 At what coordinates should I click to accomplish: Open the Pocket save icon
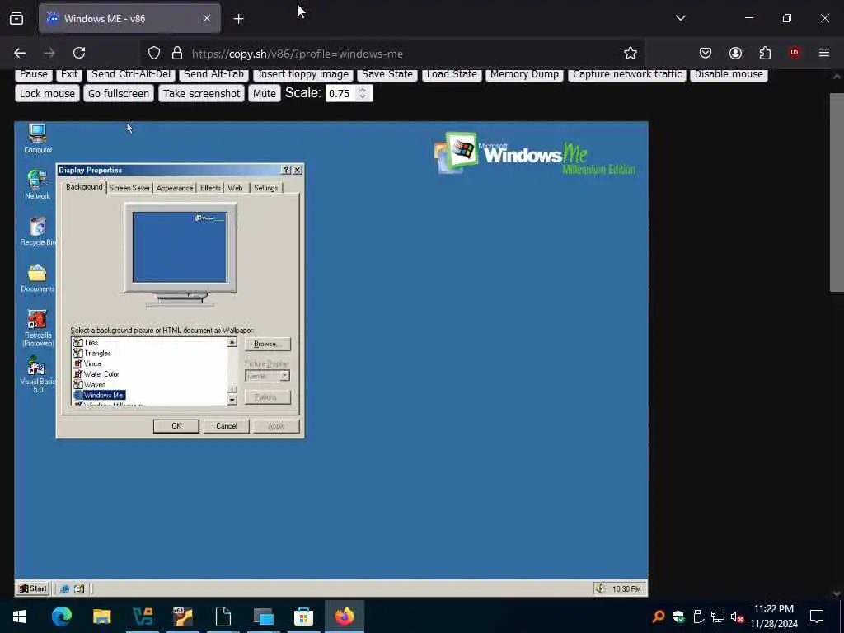pyautogui.click(x=706, y=53)
